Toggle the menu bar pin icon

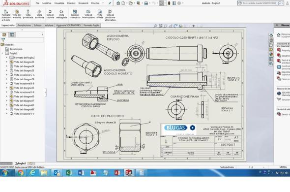[110, 3]
